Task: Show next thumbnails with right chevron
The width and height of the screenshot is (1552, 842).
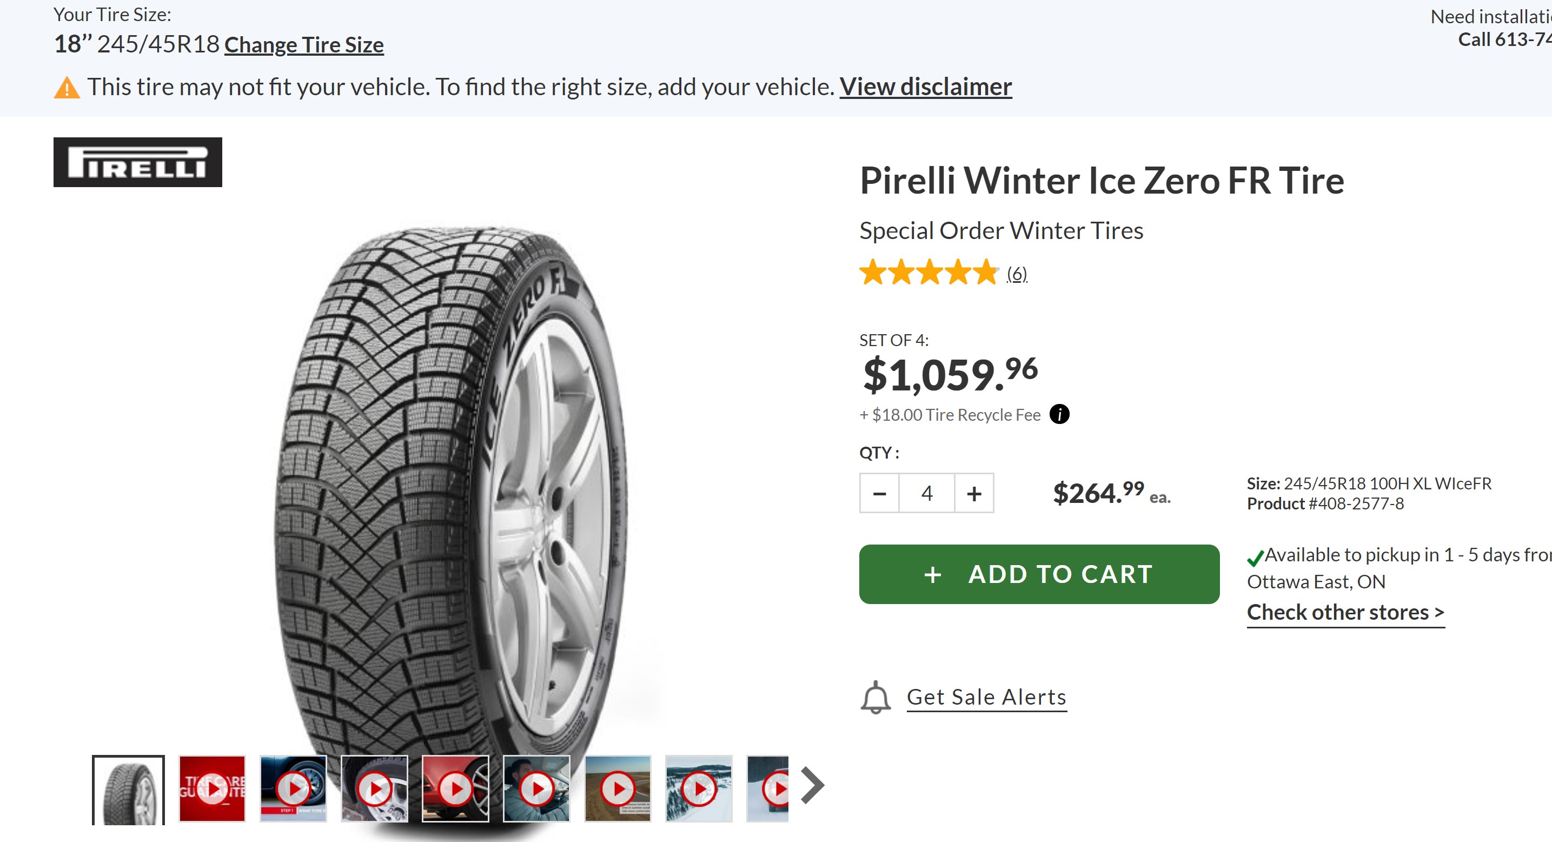Action: pyautogui.click(x=812, y=785)
